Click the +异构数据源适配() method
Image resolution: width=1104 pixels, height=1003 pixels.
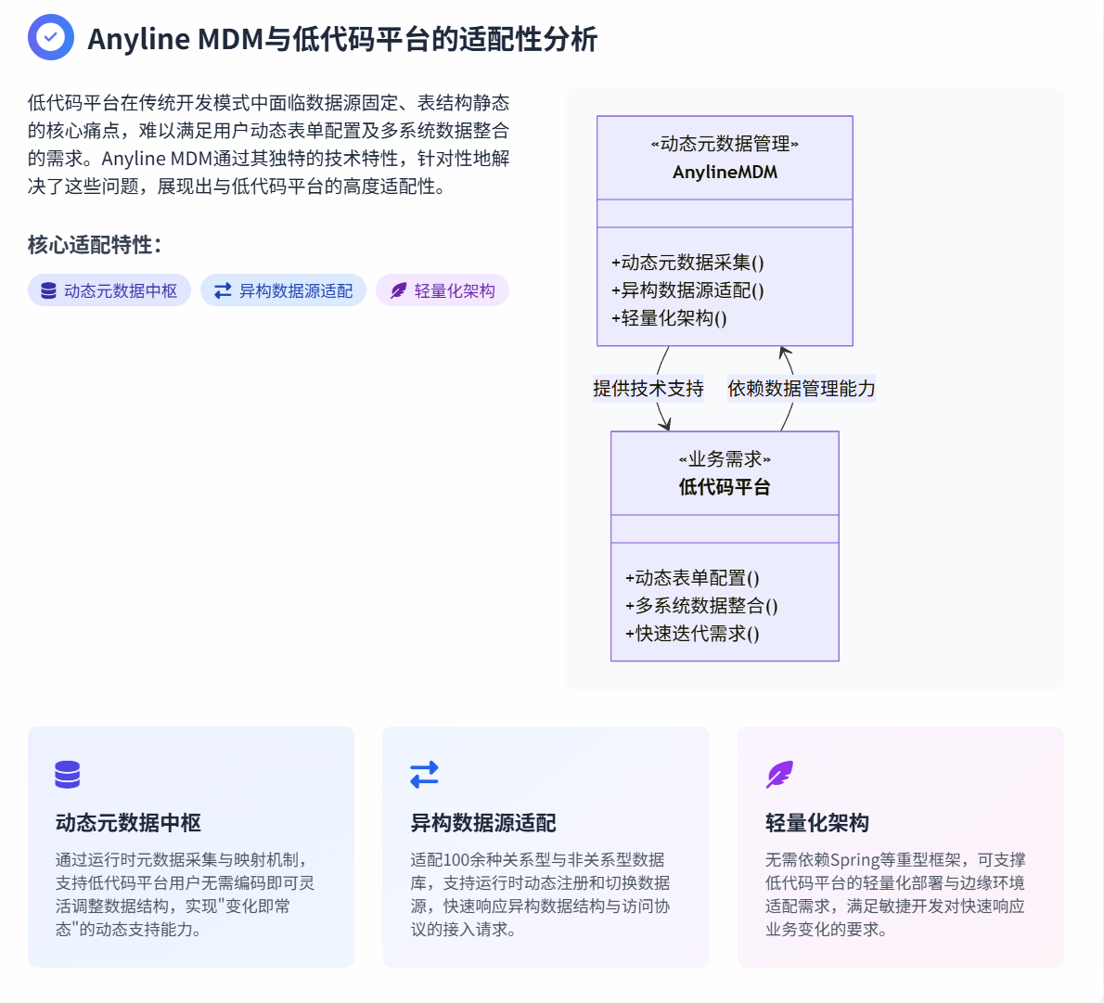[x=687, y=290]
